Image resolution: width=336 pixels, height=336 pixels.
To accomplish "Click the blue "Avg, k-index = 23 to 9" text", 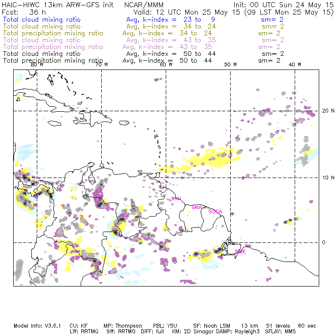I will tap(171, 20).
